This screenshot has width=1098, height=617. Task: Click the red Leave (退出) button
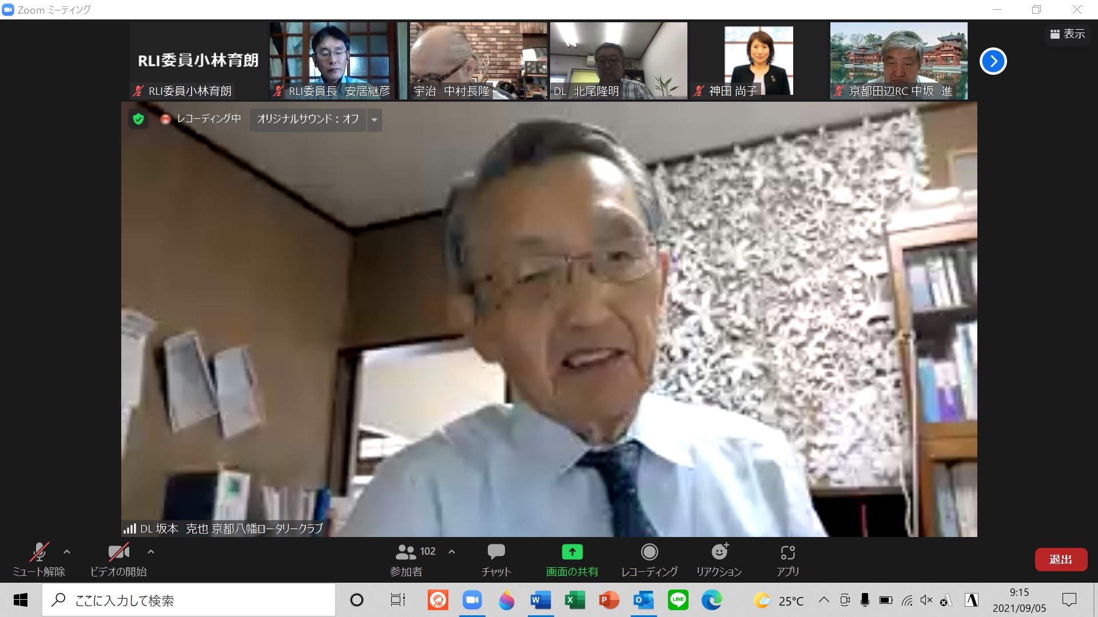coord(1060,560)
